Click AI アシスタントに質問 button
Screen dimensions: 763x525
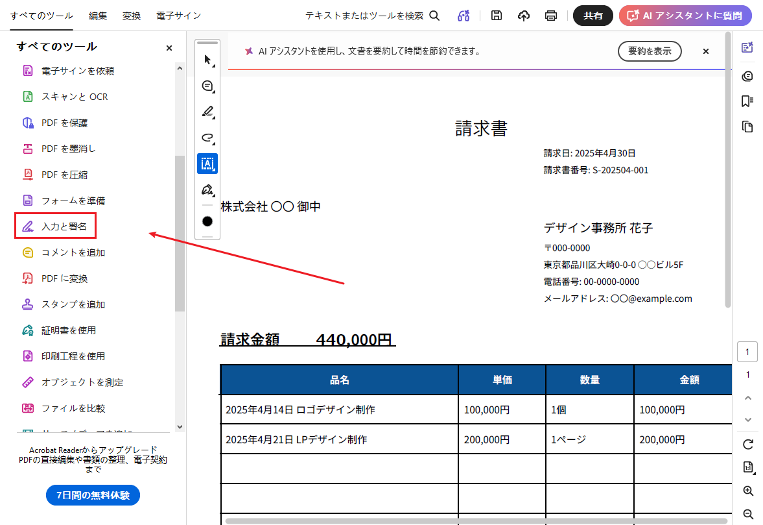click(x=685, y=16)
